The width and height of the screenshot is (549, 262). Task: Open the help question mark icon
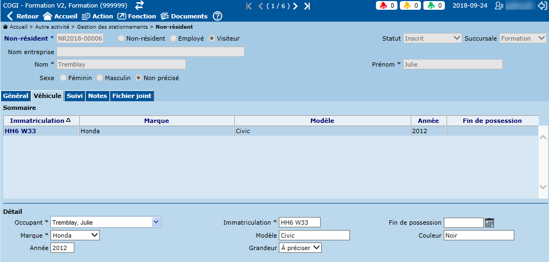point(218,16)
